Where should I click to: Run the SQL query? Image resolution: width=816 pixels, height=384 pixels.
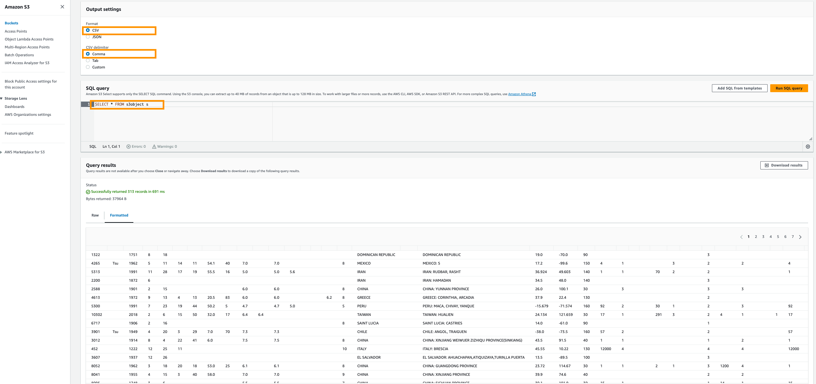(789, 88)
